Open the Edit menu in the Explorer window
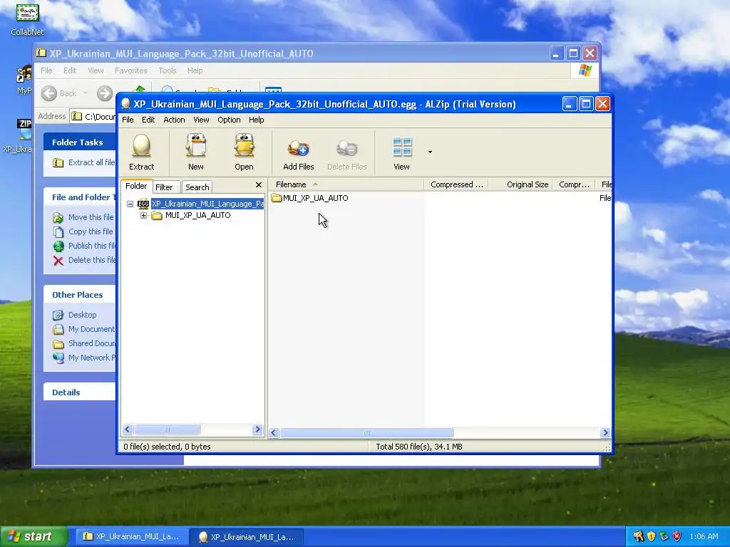This screenshot has width=730, height=547. [x=70, y=71]
